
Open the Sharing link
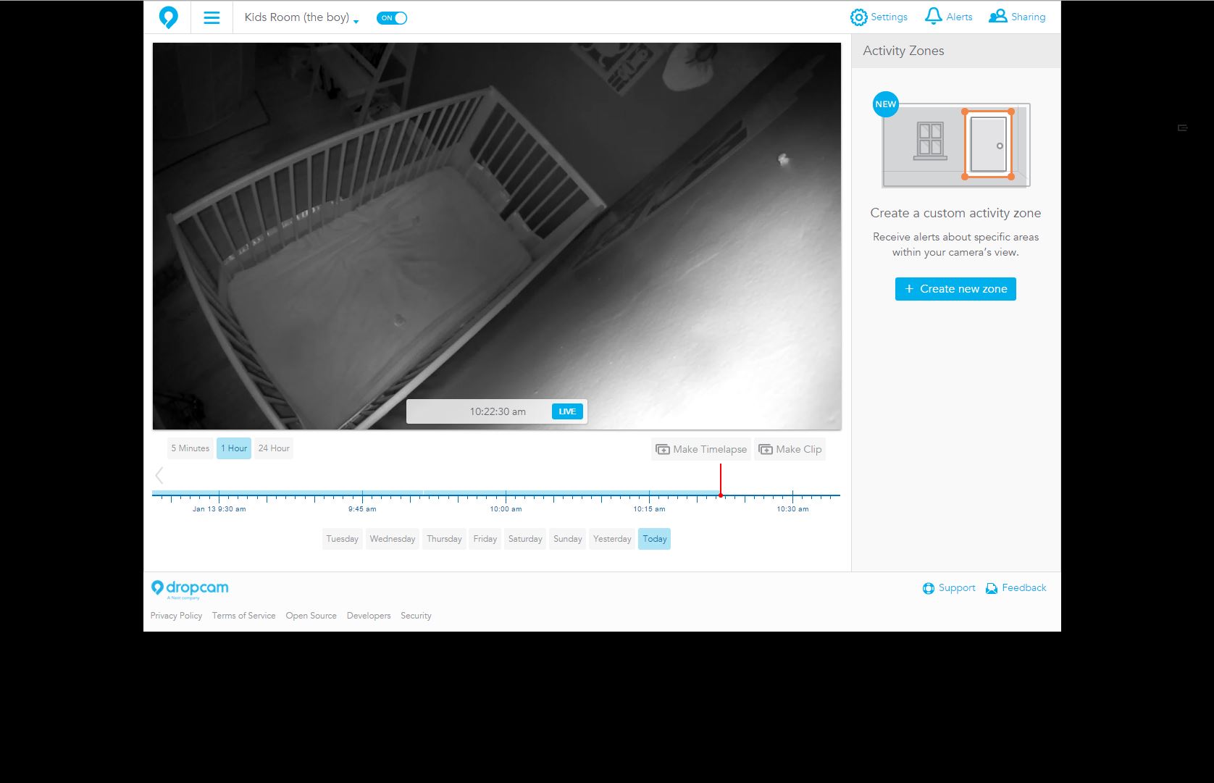[x=1028, y=17]
